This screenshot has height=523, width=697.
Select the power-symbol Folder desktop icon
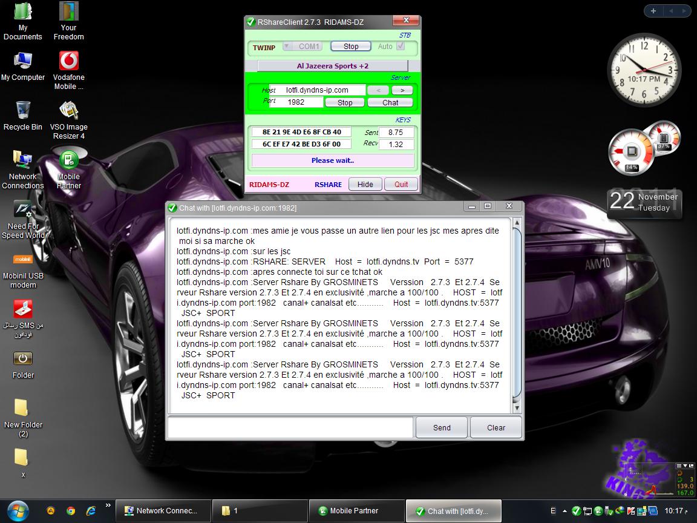[x=22, y=364]
